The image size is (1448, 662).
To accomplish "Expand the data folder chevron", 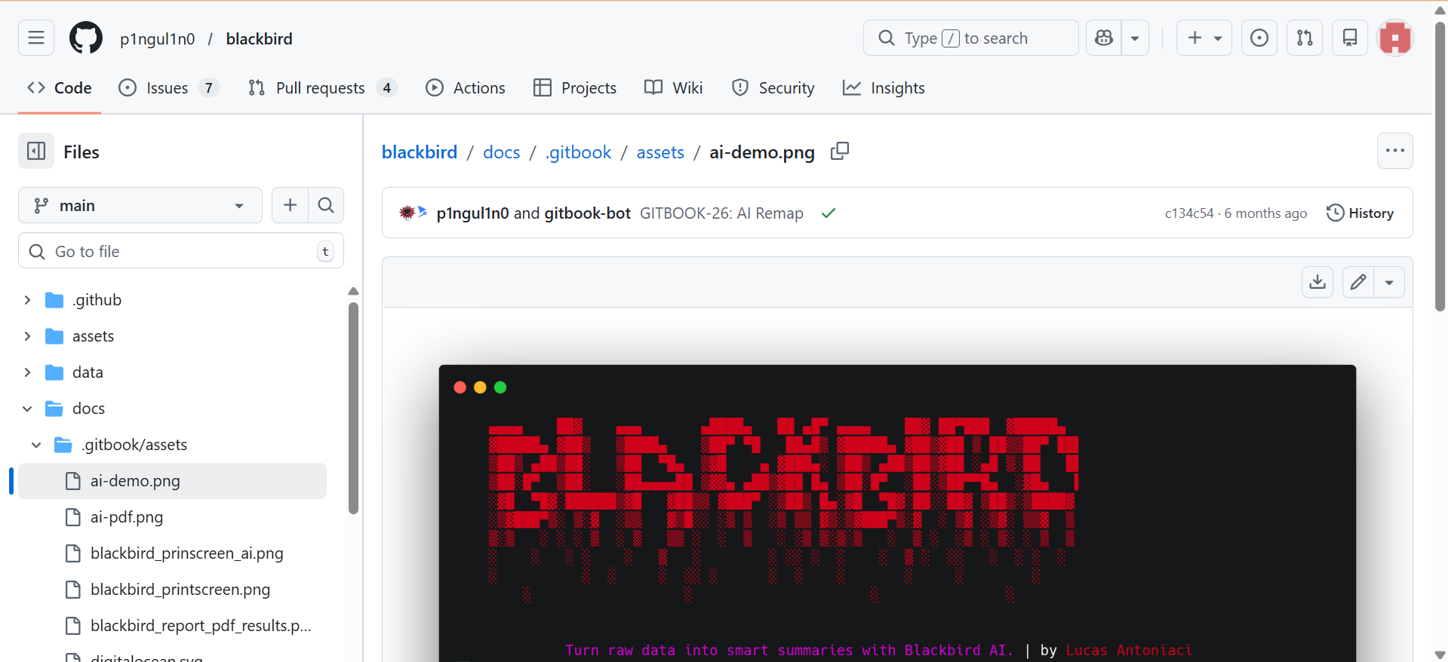I will point(27,372).
